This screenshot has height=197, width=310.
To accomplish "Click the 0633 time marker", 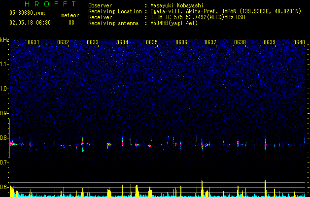I will pyautogui.click(x=93, y=42).
